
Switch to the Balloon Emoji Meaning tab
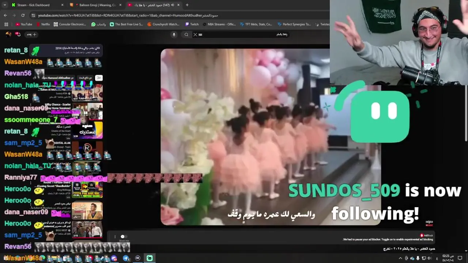(95, 5)
